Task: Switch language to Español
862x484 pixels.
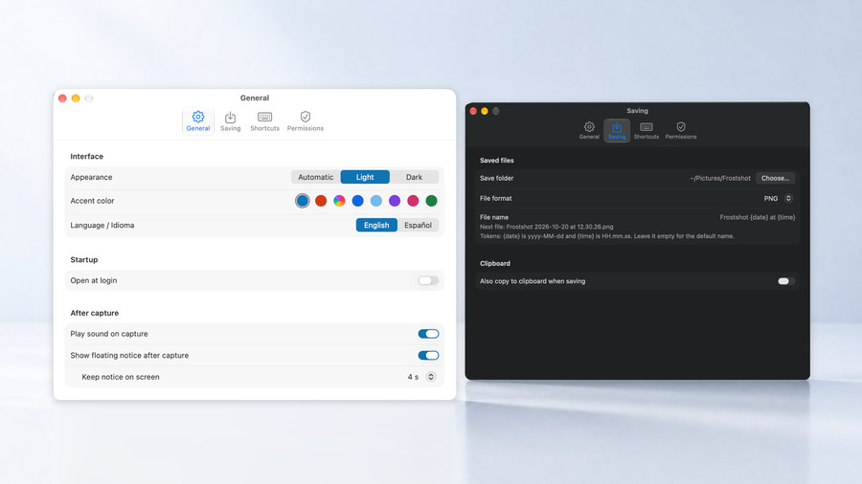Action: [x=418, y=225]
